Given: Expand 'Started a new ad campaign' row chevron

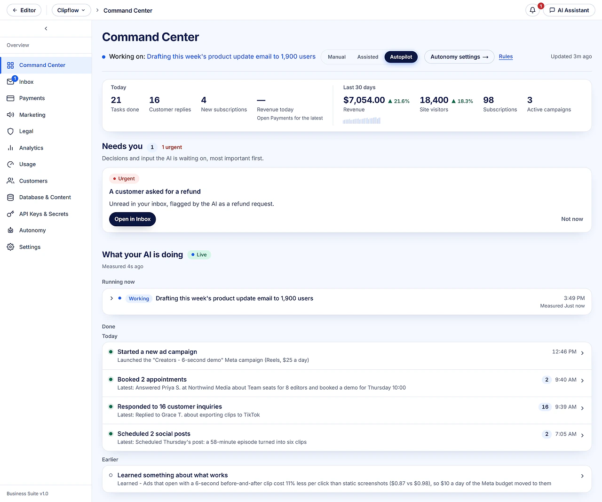Looking at the screenshot, I should coord(582,353).
